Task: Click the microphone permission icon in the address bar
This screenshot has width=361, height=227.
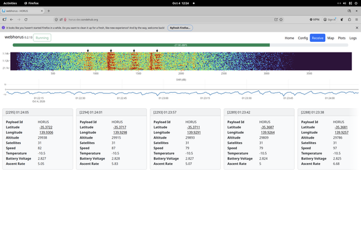Action: [x=65, y=20]
